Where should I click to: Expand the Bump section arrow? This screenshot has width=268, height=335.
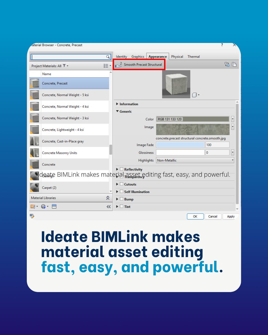[117, 199]
